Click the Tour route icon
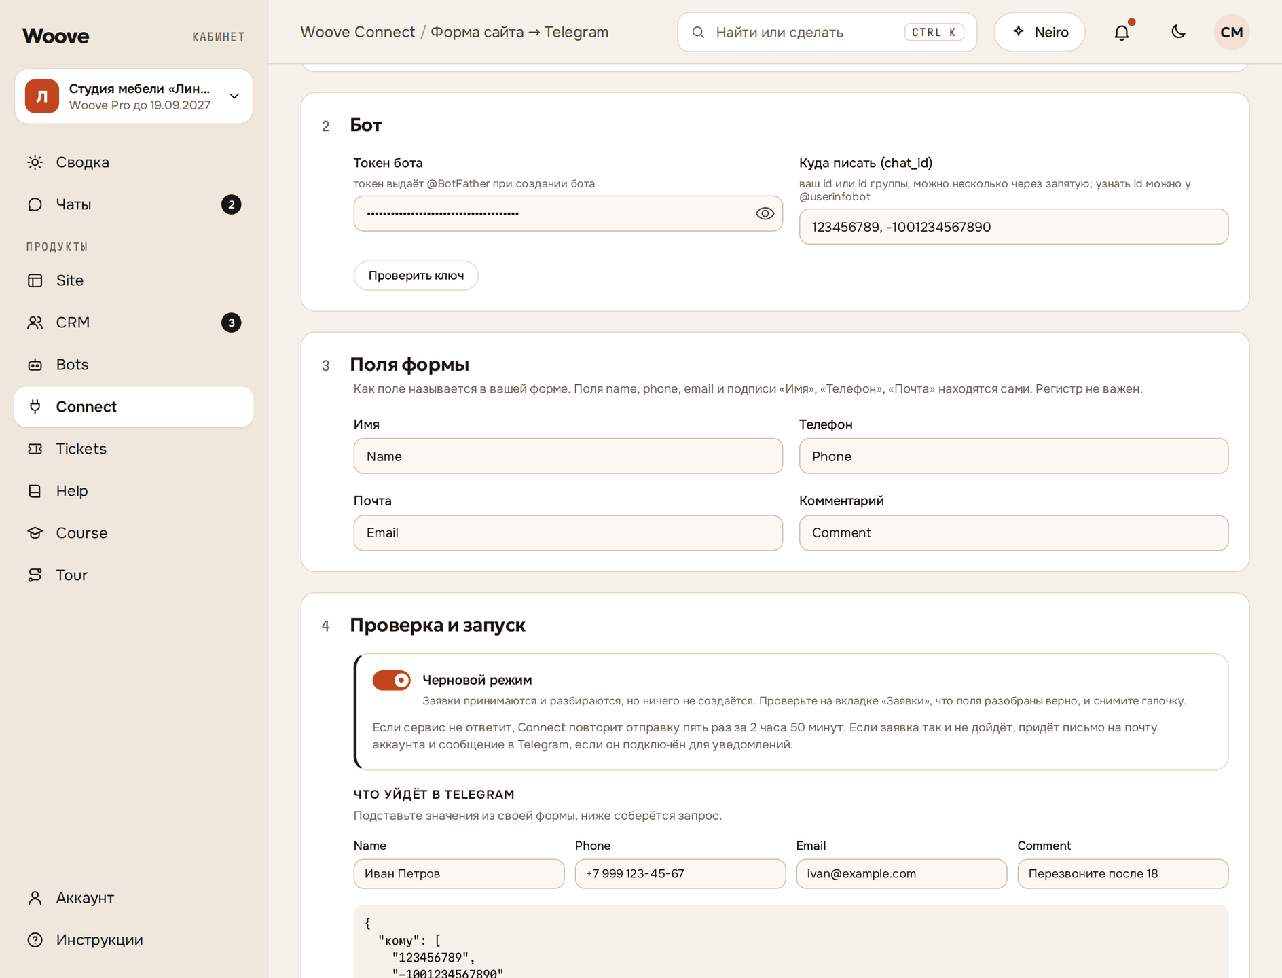Screen dimensions: 1282x978 coord(35,575)
